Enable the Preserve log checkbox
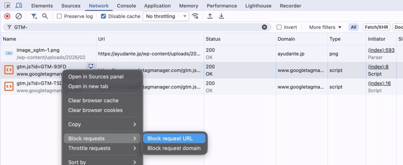The height and width of the screenshot is (165, 403). [59, 16]
